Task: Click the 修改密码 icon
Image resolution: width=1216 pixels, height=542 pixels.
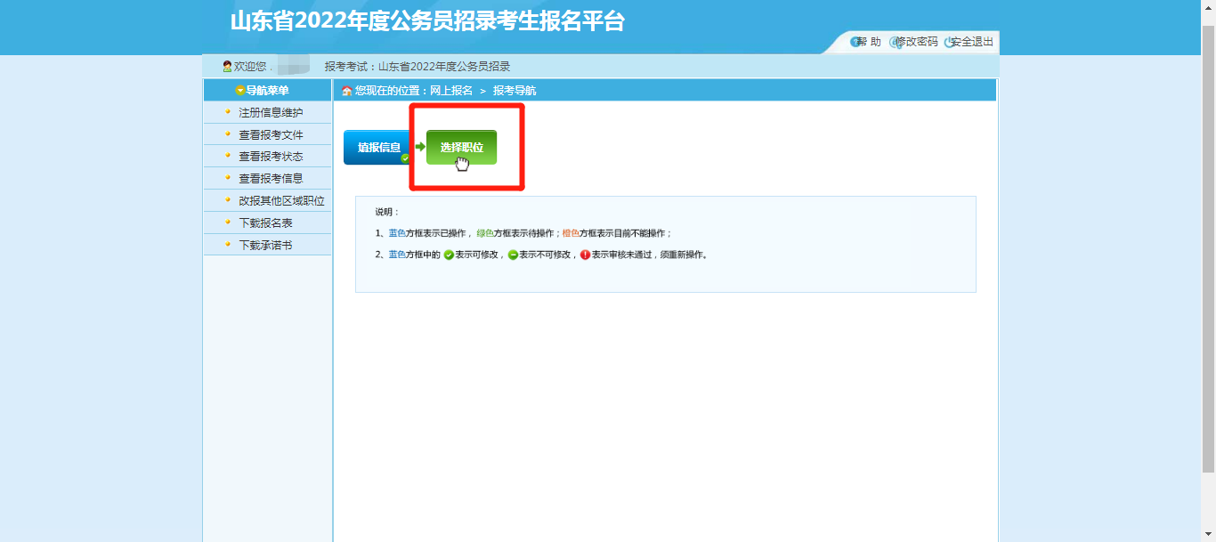Action: tap(895, 42)
